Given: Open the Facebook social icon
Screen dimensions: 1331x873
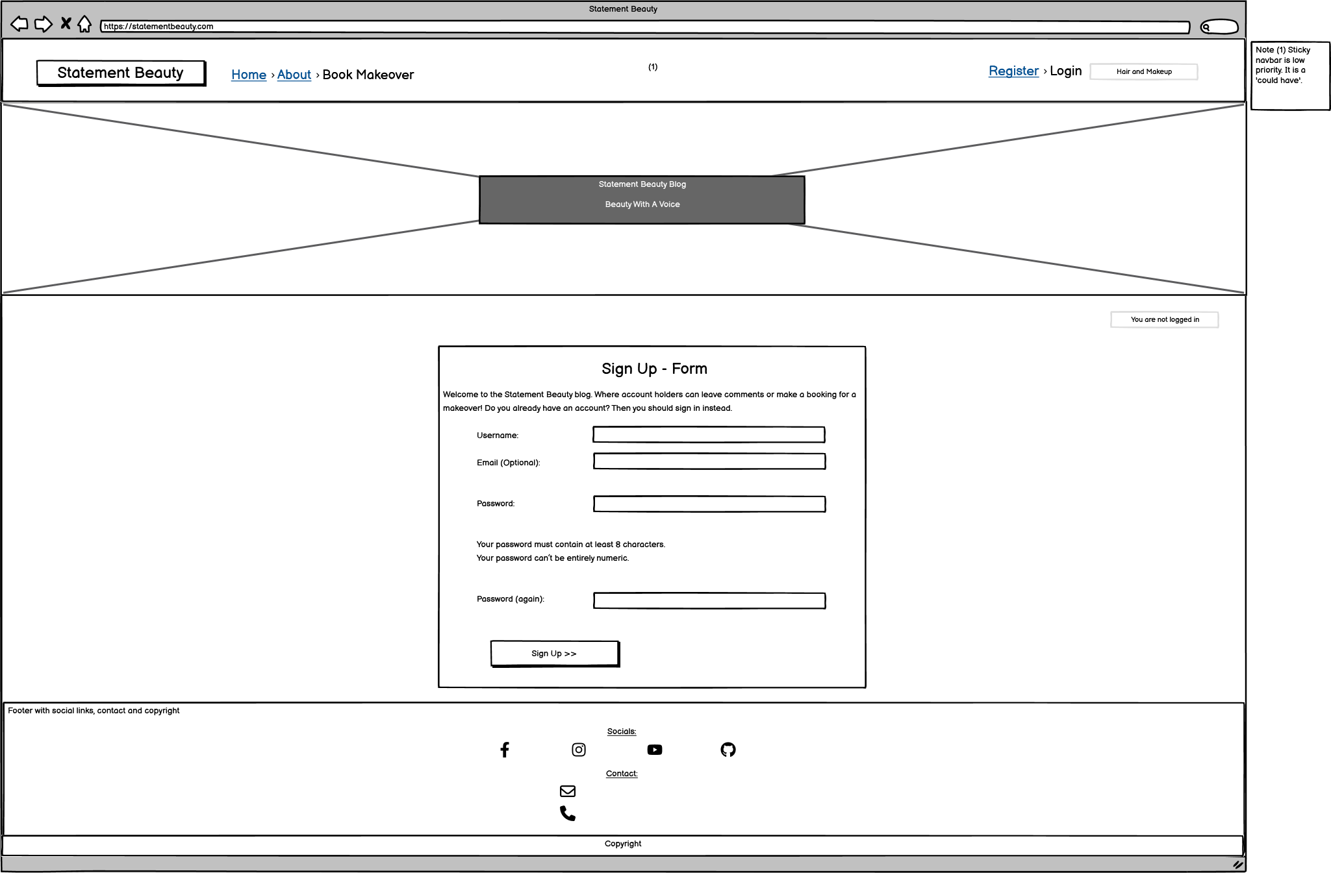Looking at the screenshot, I should tap(505, 750).
